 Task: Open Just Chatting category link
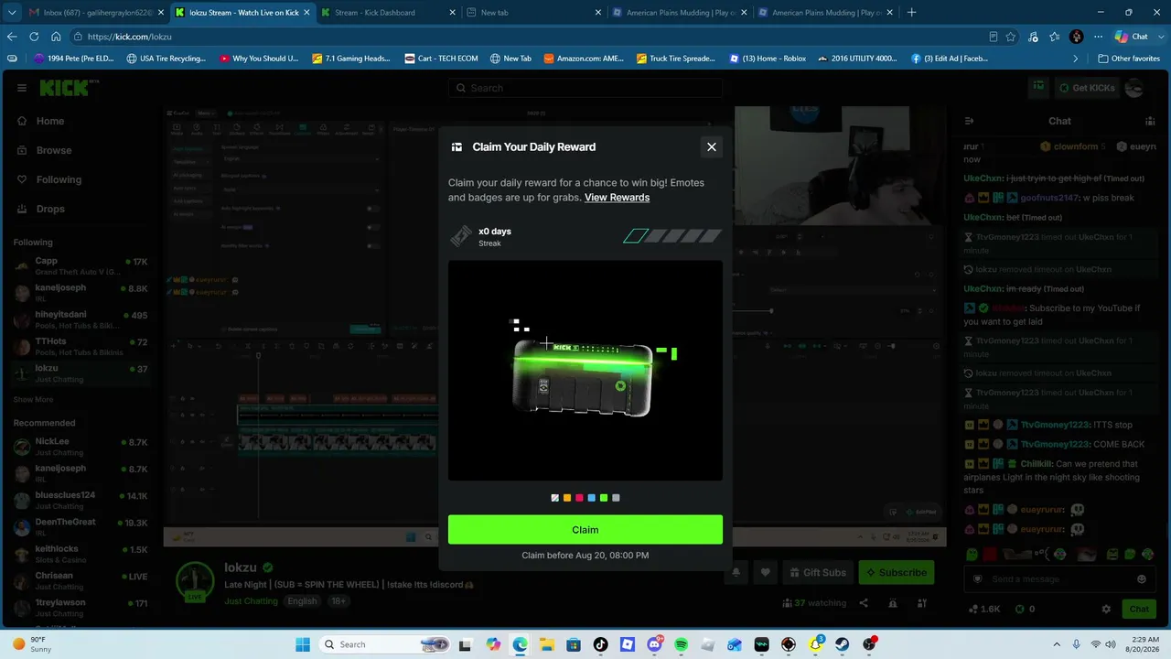[251, 601]
